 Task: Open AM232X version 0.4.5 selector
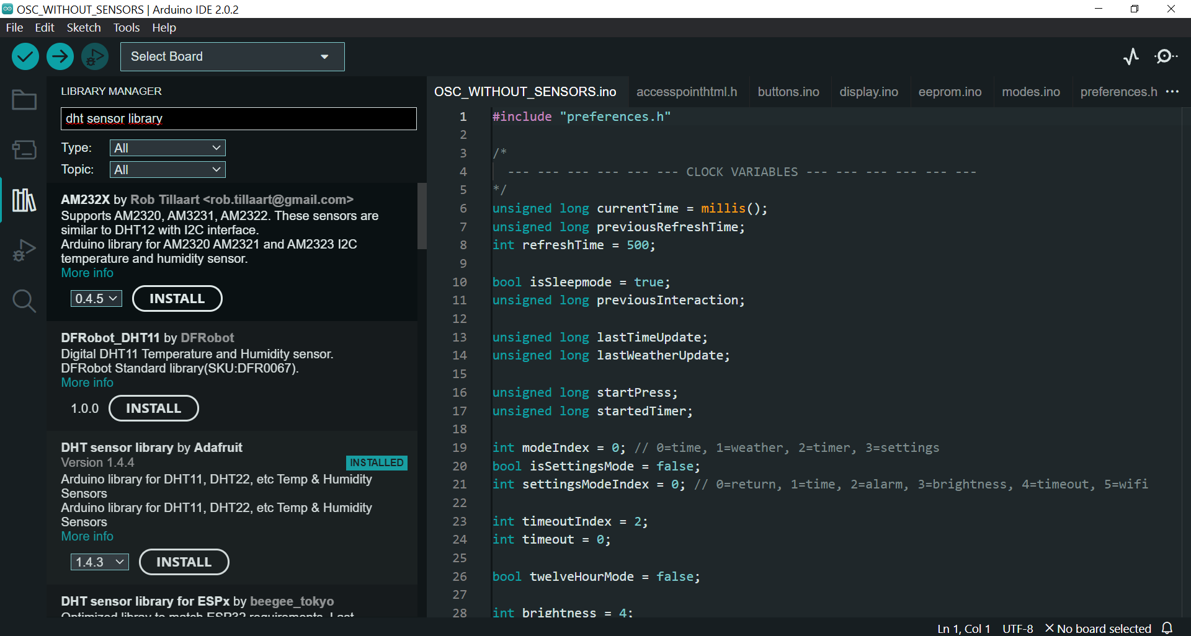(x=96, y=299)
